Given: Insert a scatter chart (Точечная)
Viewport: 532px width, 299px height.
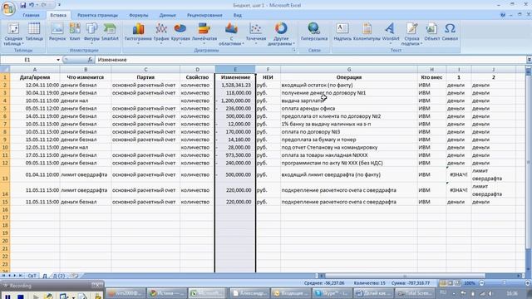Looking at the screenshot, I should (256, 33).
